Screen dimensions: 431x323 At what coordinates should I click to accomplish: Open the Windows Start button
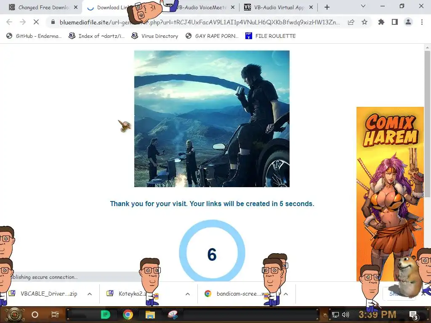(x=15, y=315)
